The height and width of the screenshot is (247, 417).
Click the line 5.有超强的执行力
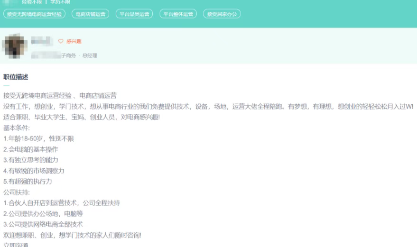click(28, 182)
